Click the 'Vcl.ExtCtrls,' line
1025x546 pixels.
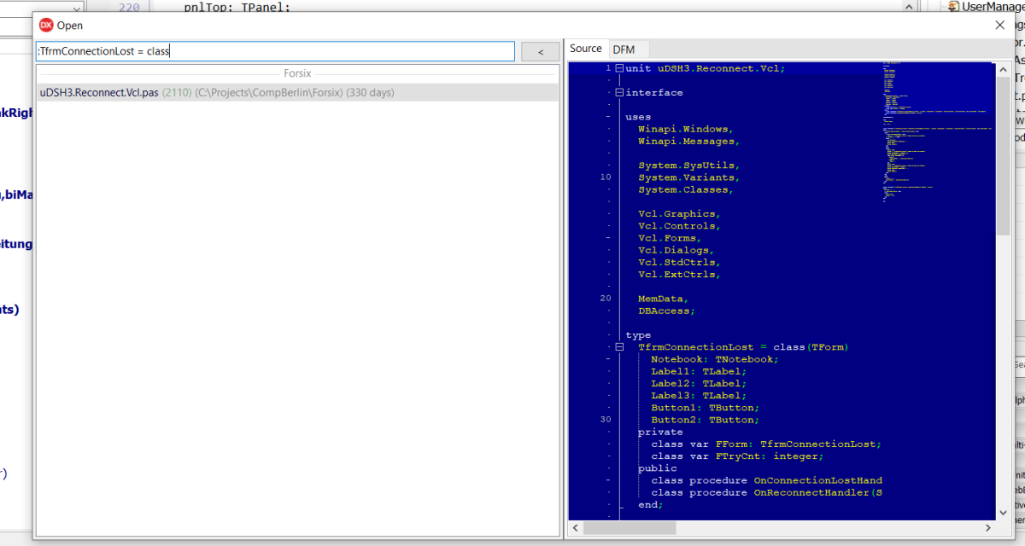pyautogui.click(x=680, y=275)
